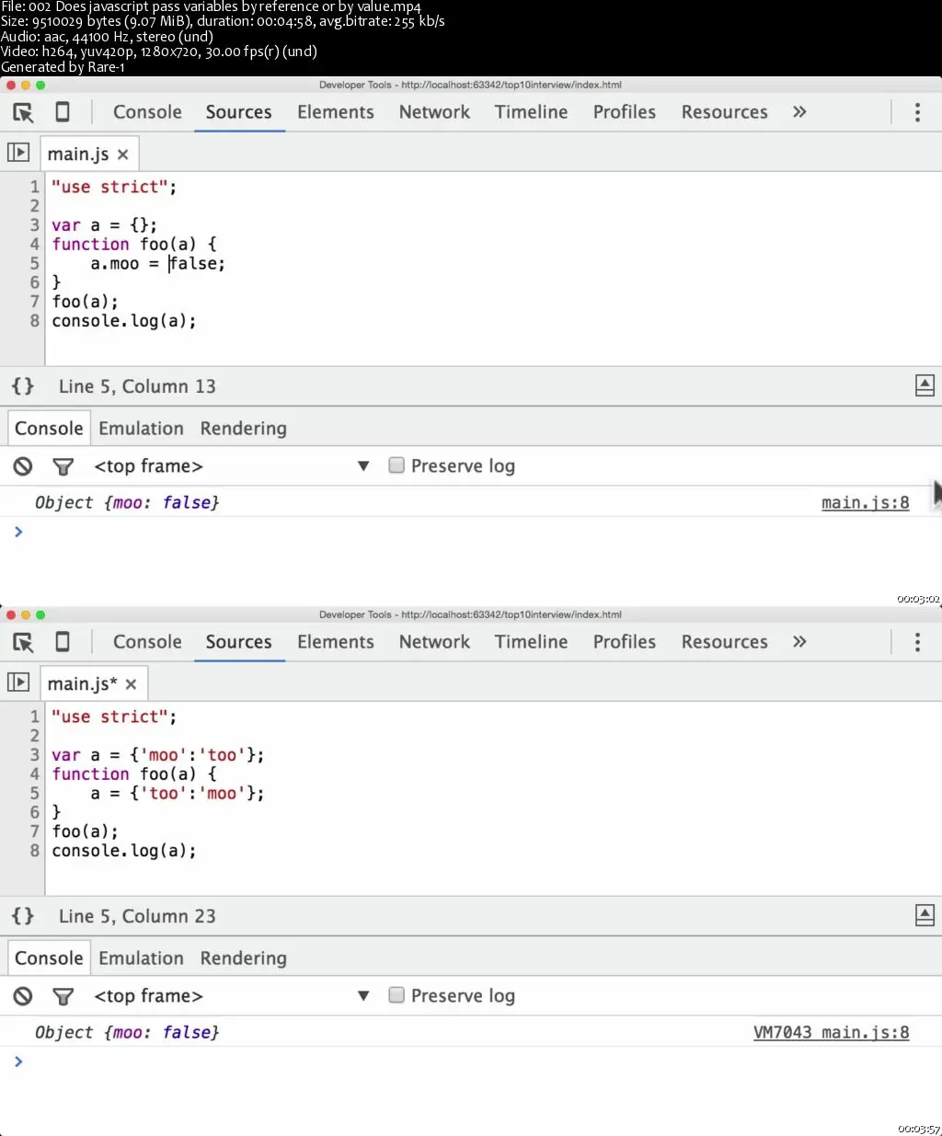The height and width of the screenshot is (1136, 942).
Task: Click 'a.moo = false;' code line in upper editor
Action: coord(157,264)
